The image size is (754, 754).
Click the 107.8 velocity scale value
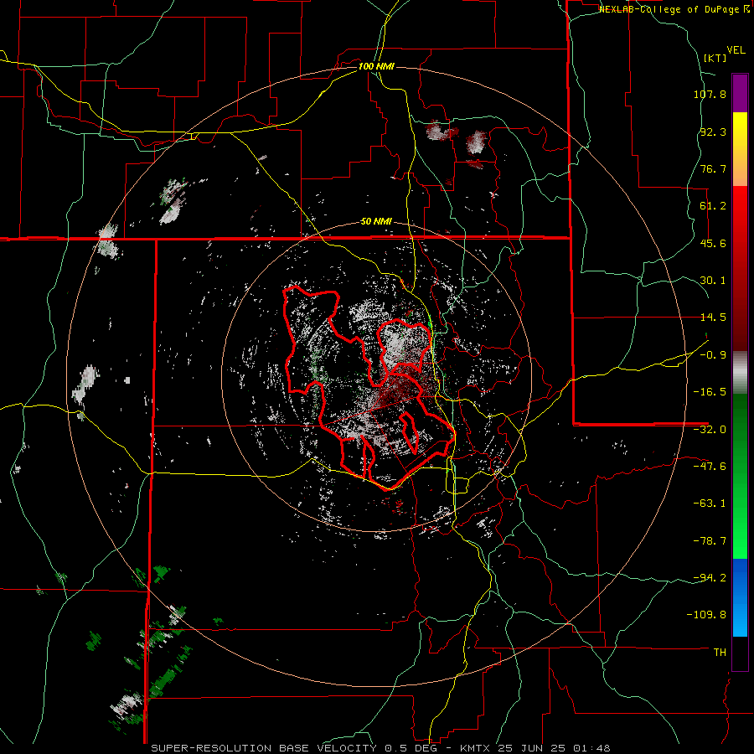[710, 94]
